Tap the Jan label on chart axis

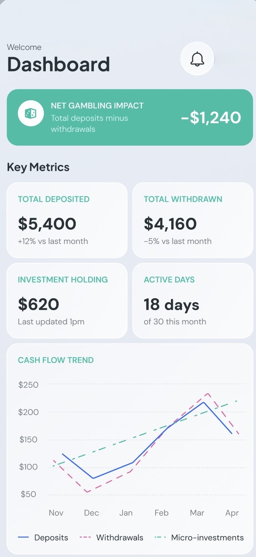(x=126, y=513)
